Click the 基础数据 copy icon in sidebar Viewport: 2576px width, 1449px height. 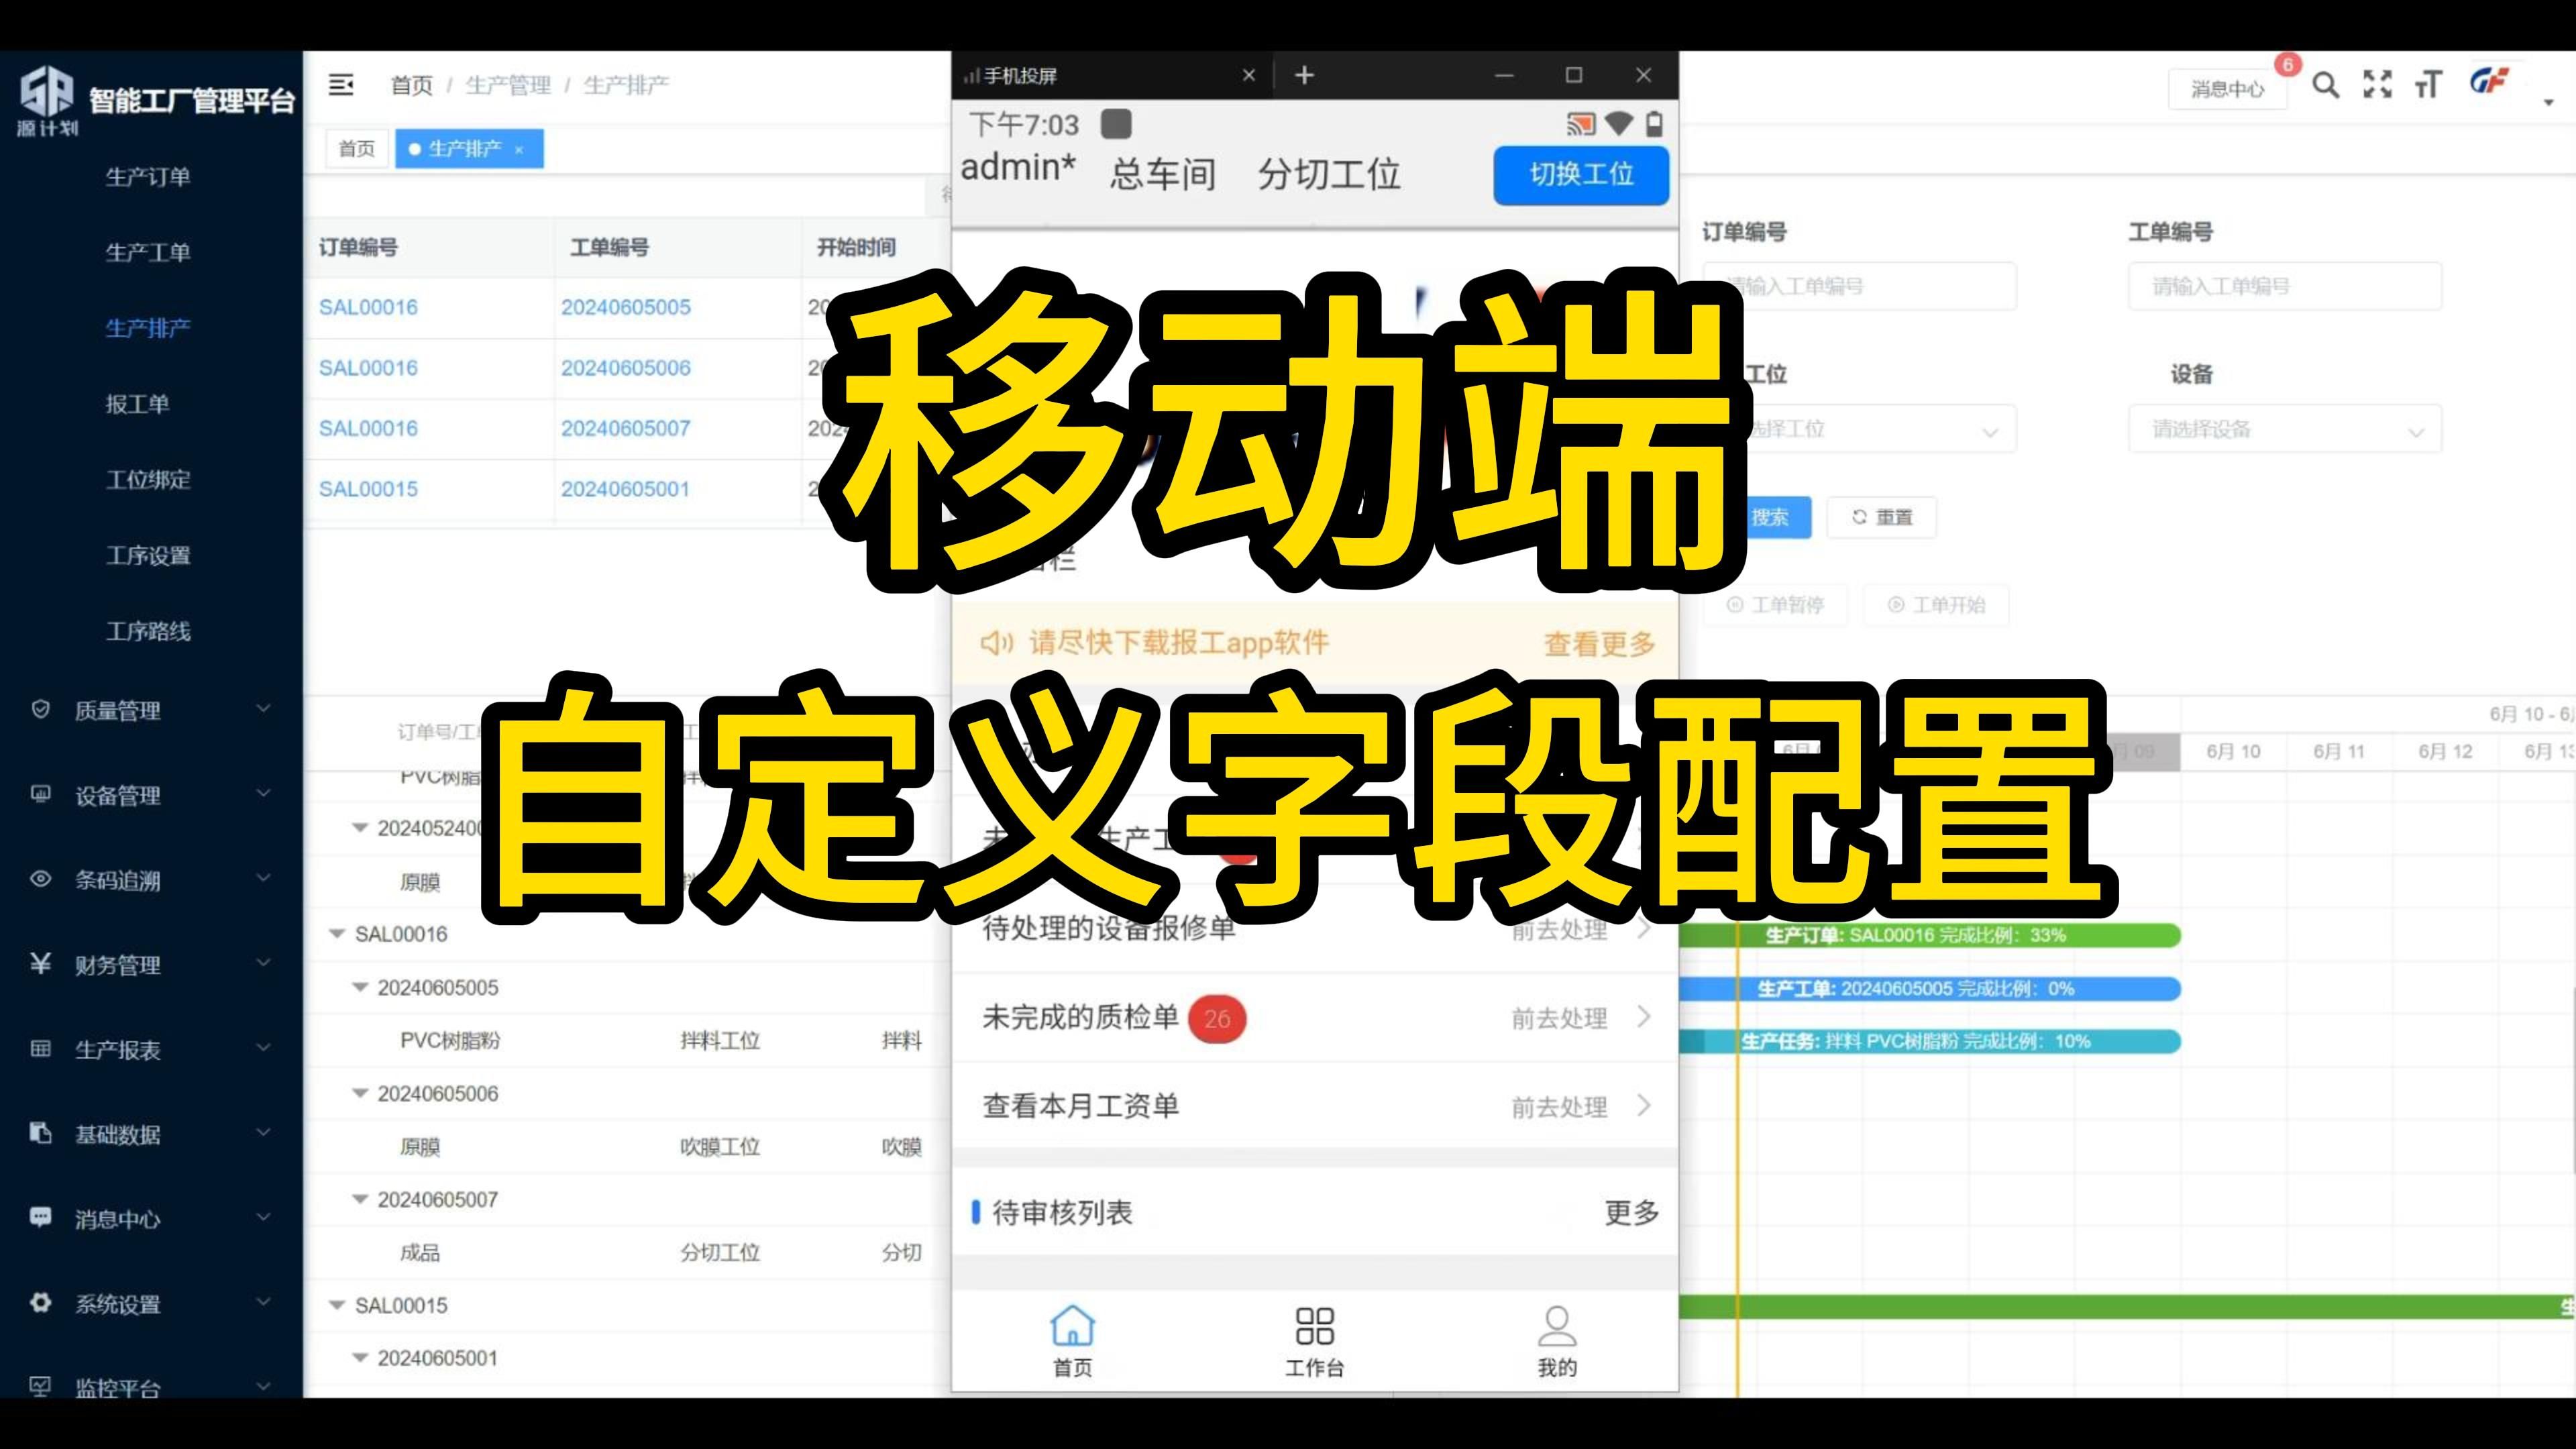(41, 1133)
